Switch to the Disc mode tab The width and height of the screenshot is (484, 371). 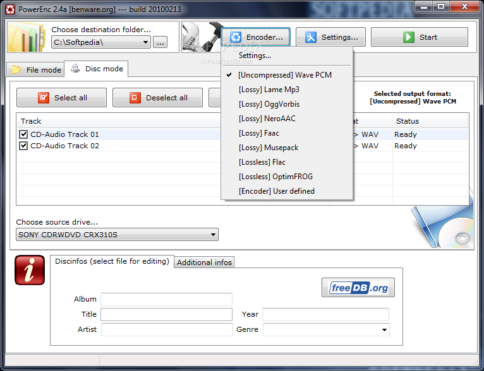[96, 69]
